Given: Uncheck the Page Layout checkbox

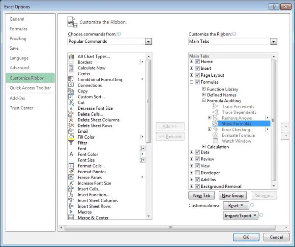Looking at the screenshot, I should pyautogui.click(x=197, y=75).
